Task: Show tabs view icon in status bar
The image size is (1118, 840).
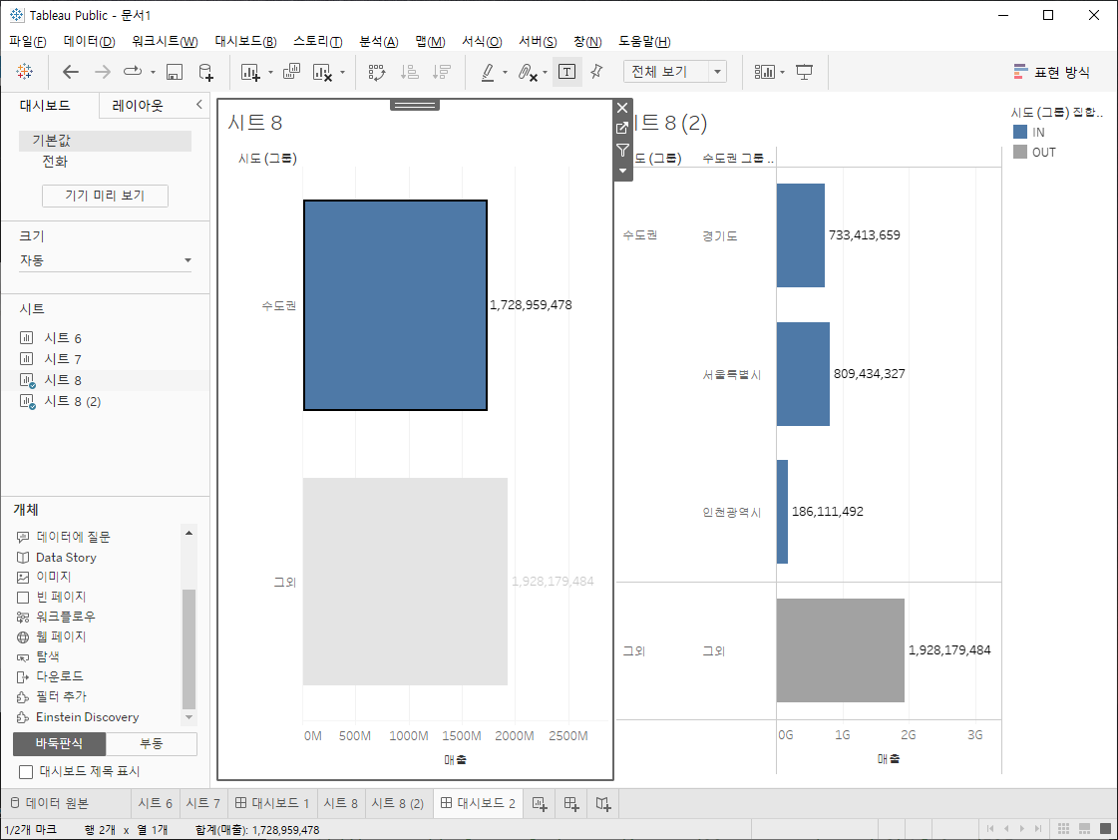Action: pyautogui.click(x=1105, y=828)
